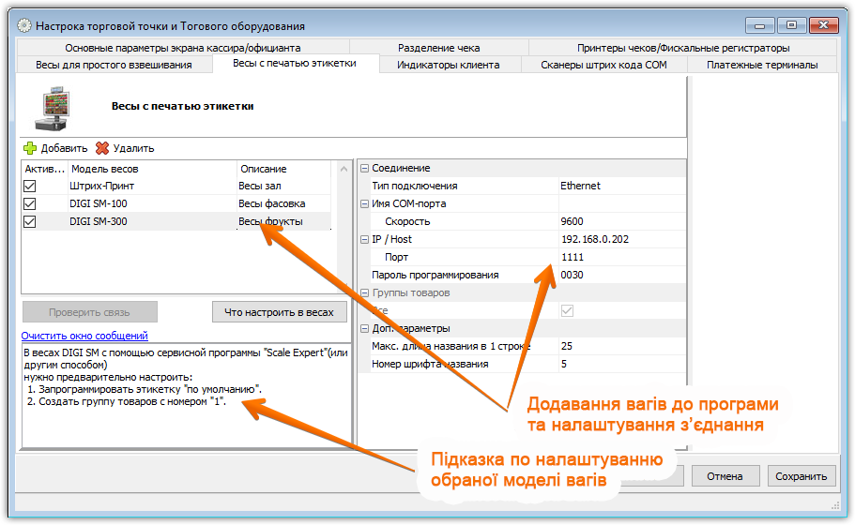The width and height of the screenshot is (855, 525).
Task: Select the DIGI SM-300 model row
Action: click(176, 221)
